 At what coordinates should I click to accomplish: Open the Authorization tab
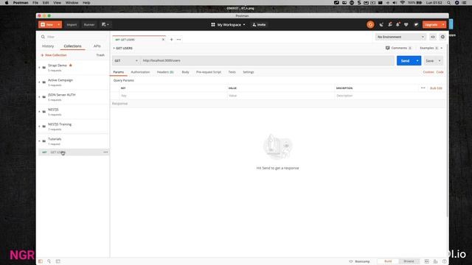click(140, 72)
